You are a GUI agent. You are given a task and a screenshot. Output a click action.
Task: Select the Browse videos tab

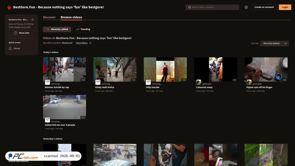click(71, 17)
